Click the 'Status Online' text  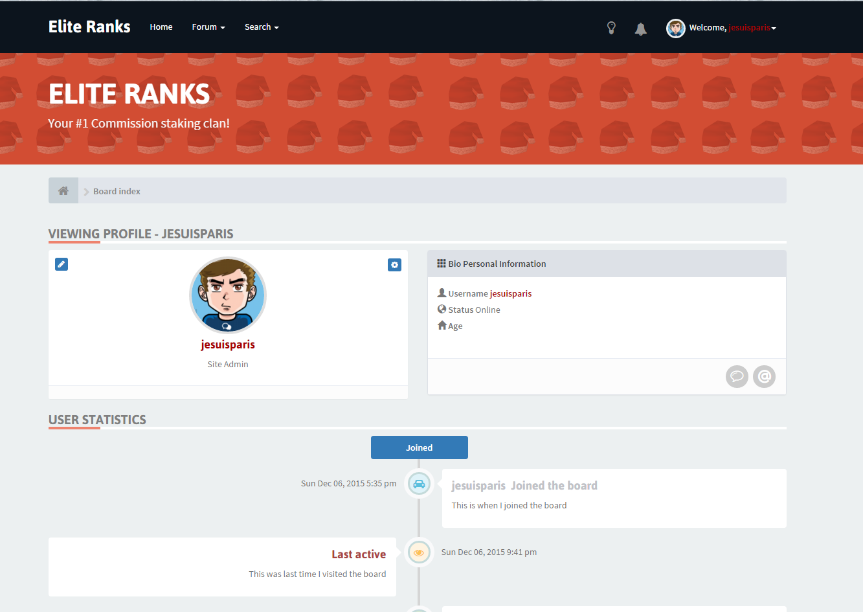pos(474,310)
